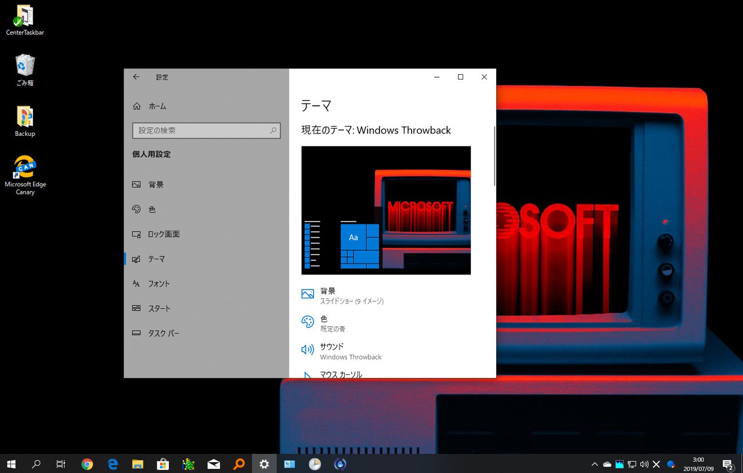Open 色 既定の青 setting in theme page
This screenshot has height=473, width=743.
323,324
